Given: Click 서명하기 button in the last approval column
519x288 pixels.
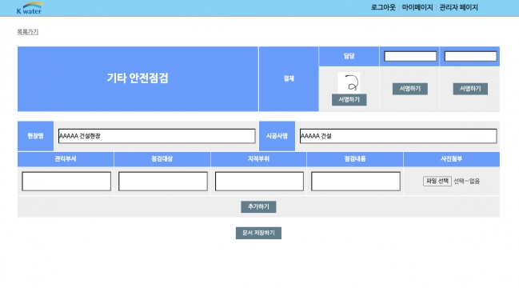Looking at the screenshot, I should (470, 89).
